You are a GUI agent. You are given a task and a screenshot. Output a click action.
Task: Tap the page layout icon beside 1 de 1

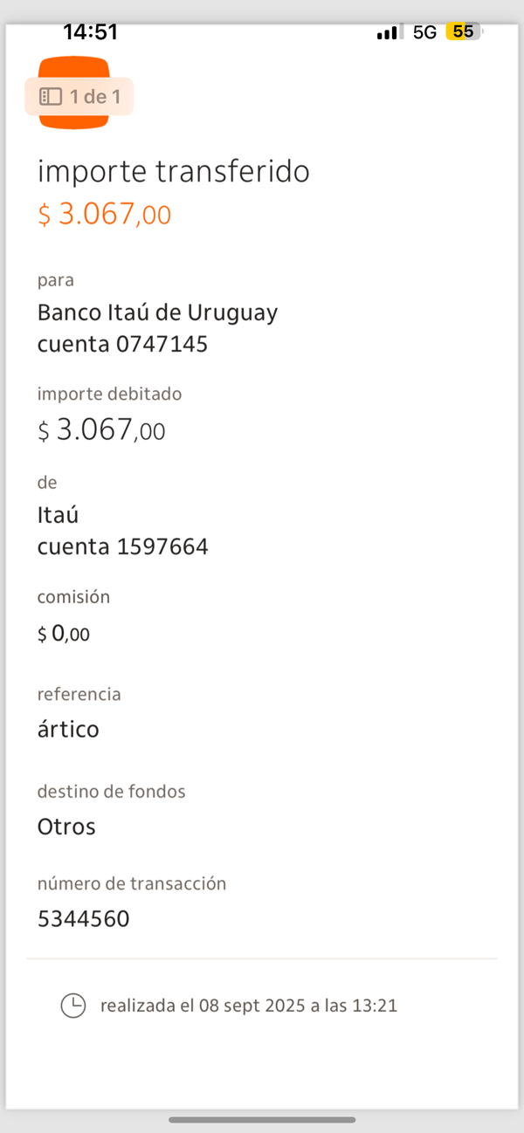51,97
